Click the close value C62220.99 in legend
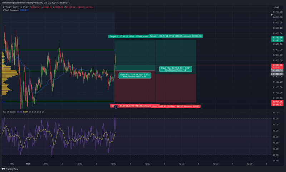The image size is (286, 172). (x=70, y=7)
